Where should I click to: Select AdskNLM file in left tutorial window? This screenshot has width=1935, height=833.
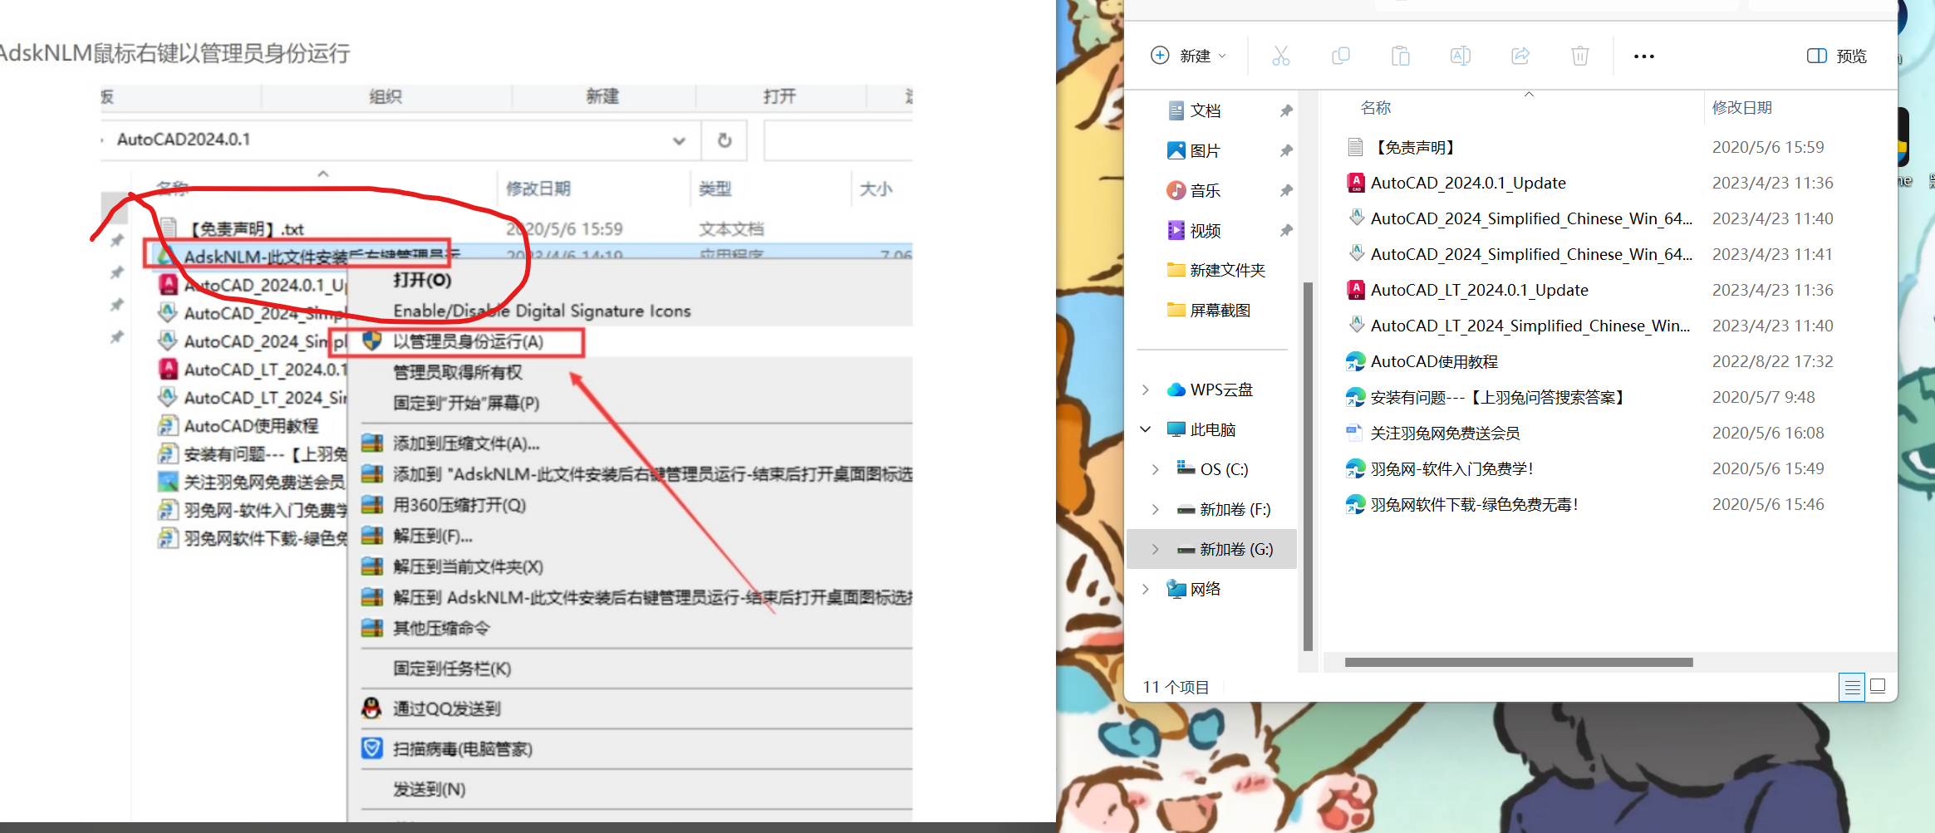[x=320, y=257]
